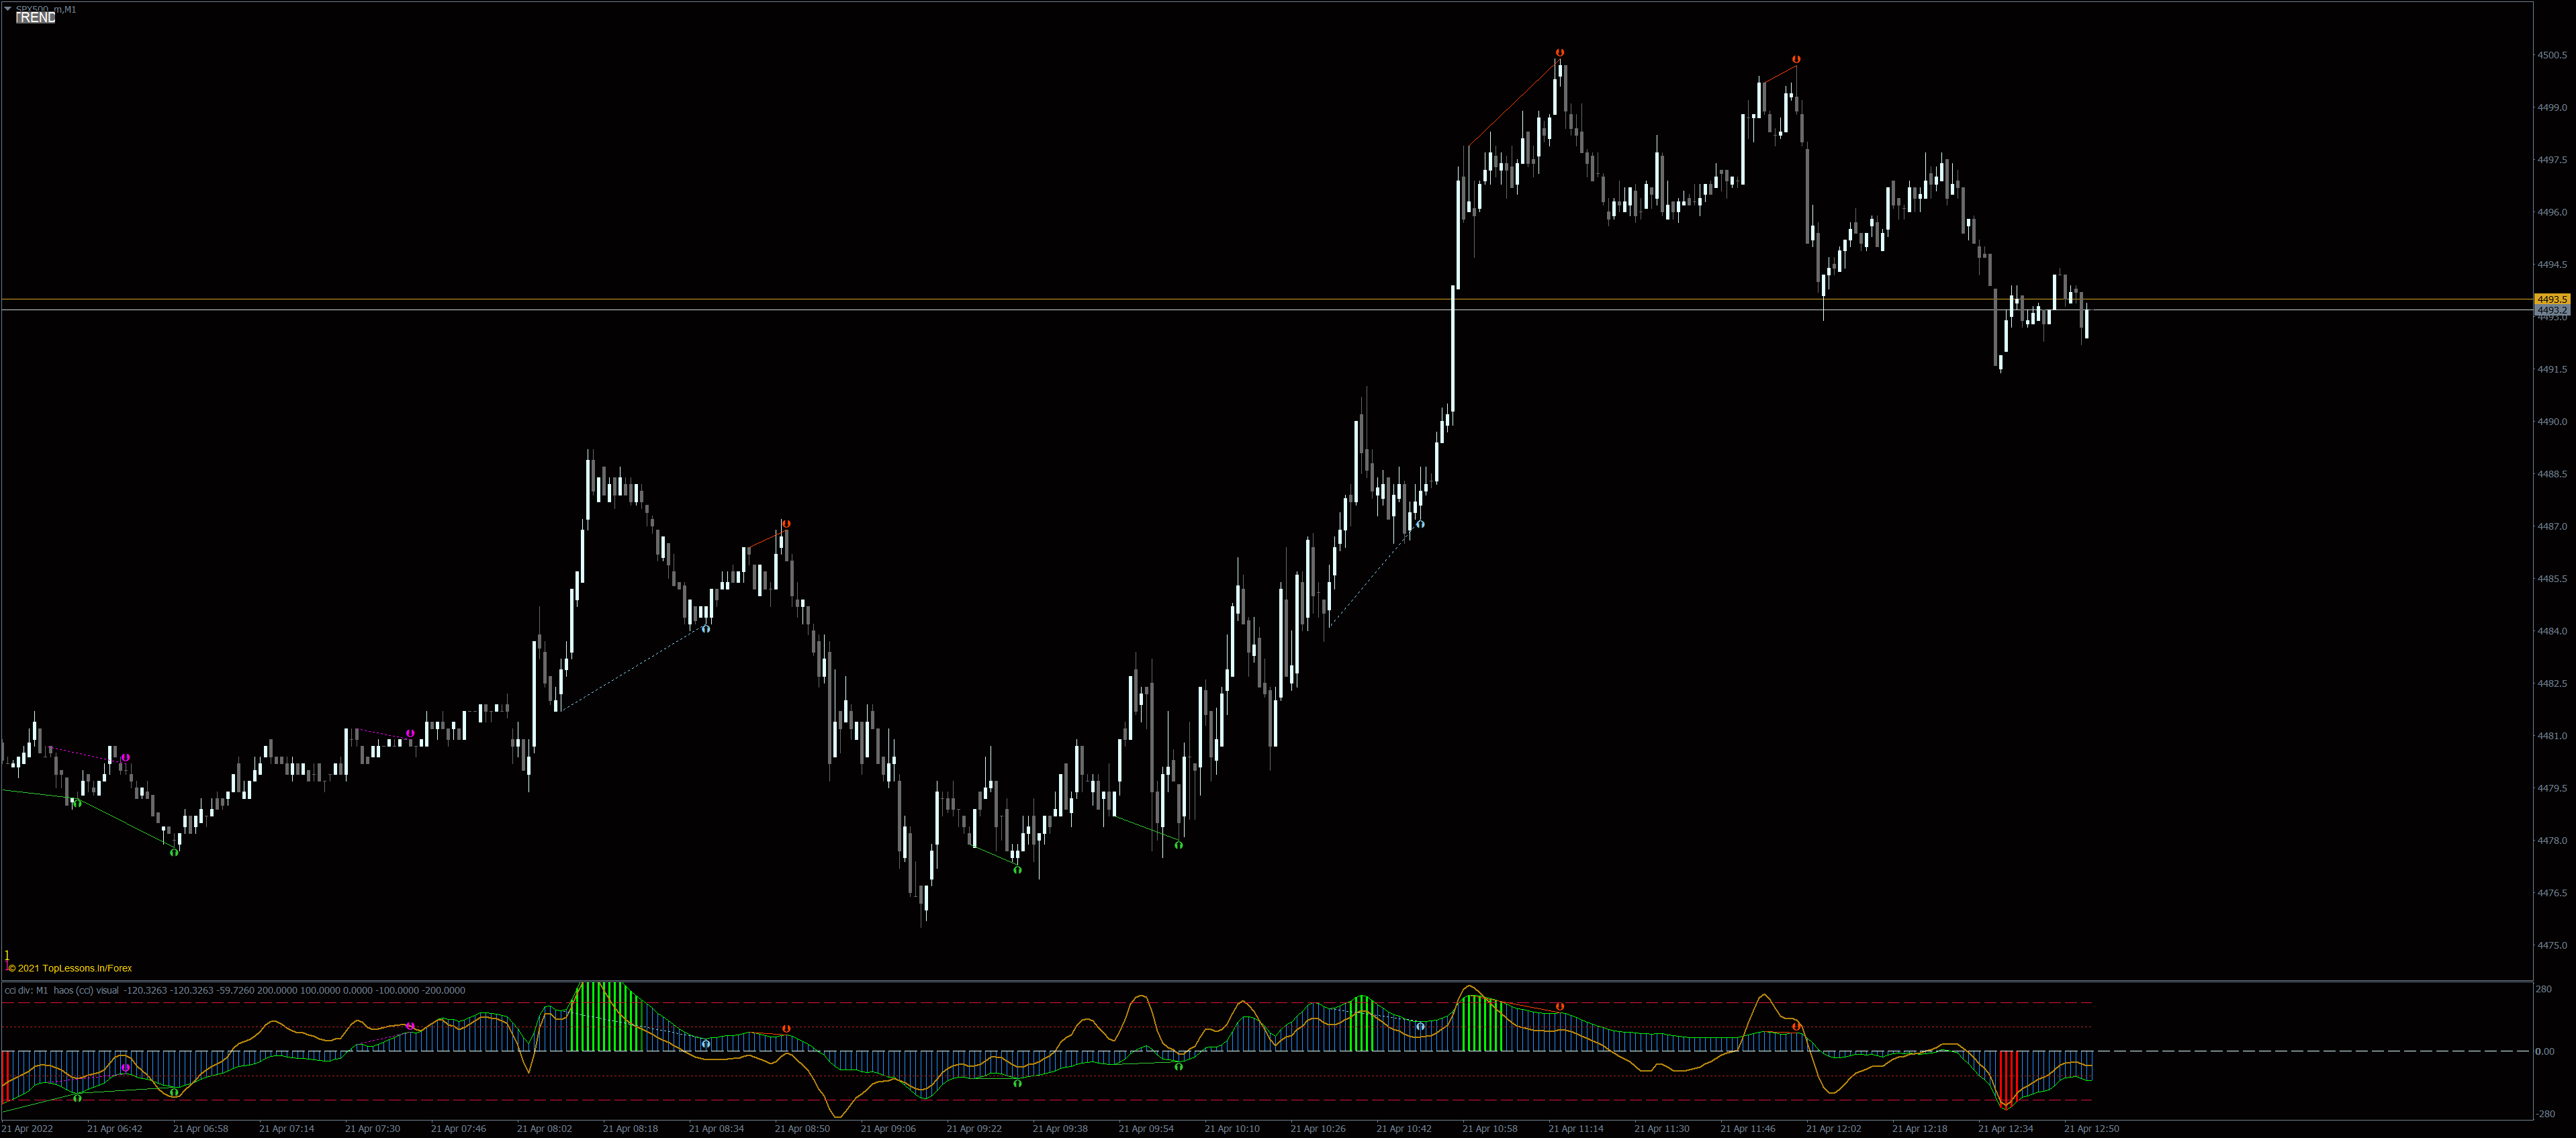Click the green divergence marker at the 09:54 low near 4478
Screen dimensions: 2576x1138
[x=1178, y=846]
